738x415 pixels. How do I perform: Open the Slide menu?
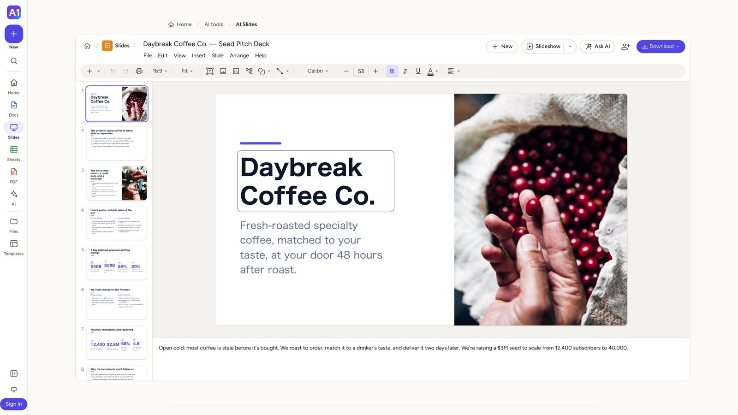pos(218,55)
